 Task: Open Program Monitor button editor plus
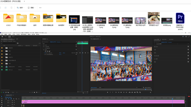pyautogui.click(x=151, y=93)
